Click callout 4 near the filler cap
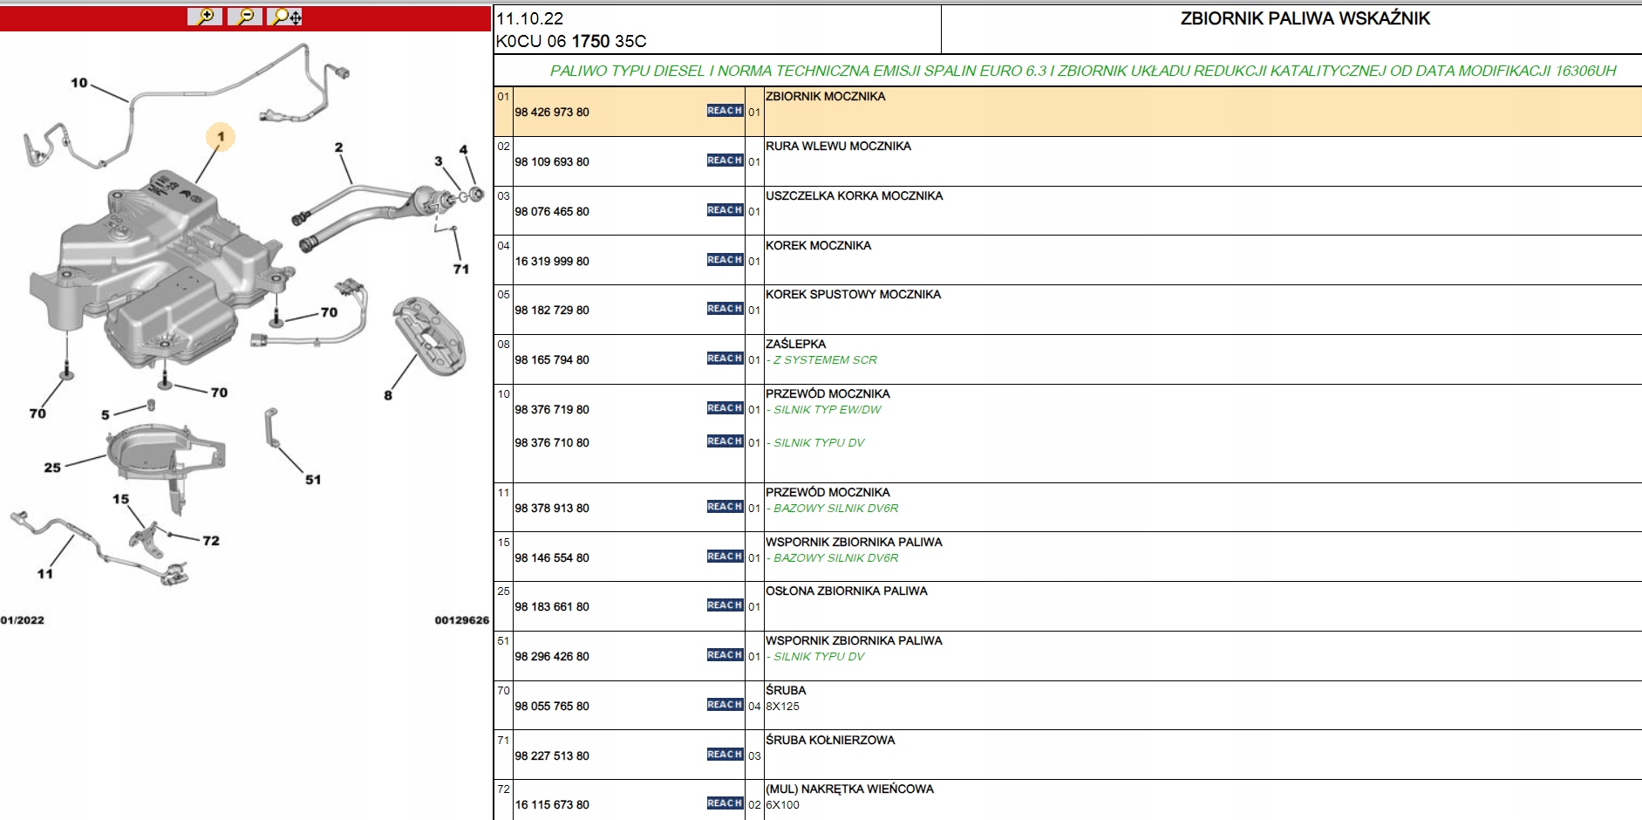1642x820 pixels. [463, 150]
